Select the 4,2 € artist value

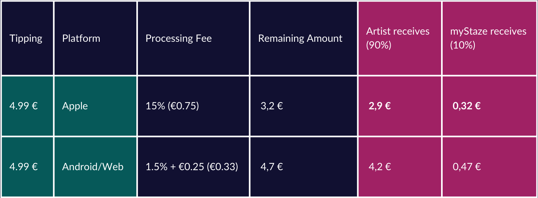(x=380, y=167)
